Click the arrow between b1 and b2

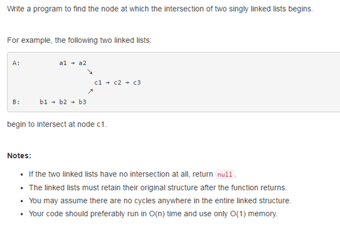53,102
